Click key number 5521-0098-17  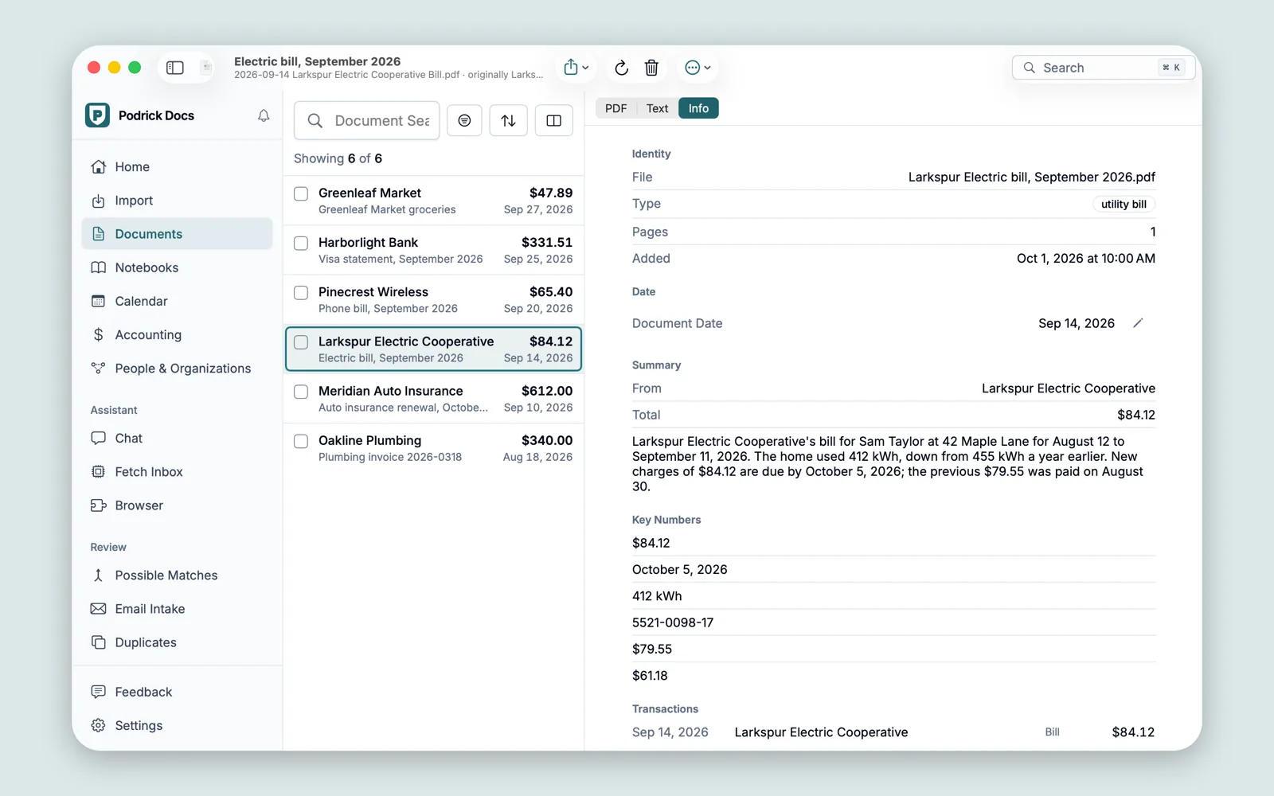tap(673, 622)
